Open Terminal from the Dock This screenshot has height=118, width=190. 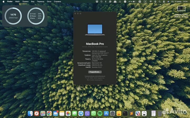[125, 114]
